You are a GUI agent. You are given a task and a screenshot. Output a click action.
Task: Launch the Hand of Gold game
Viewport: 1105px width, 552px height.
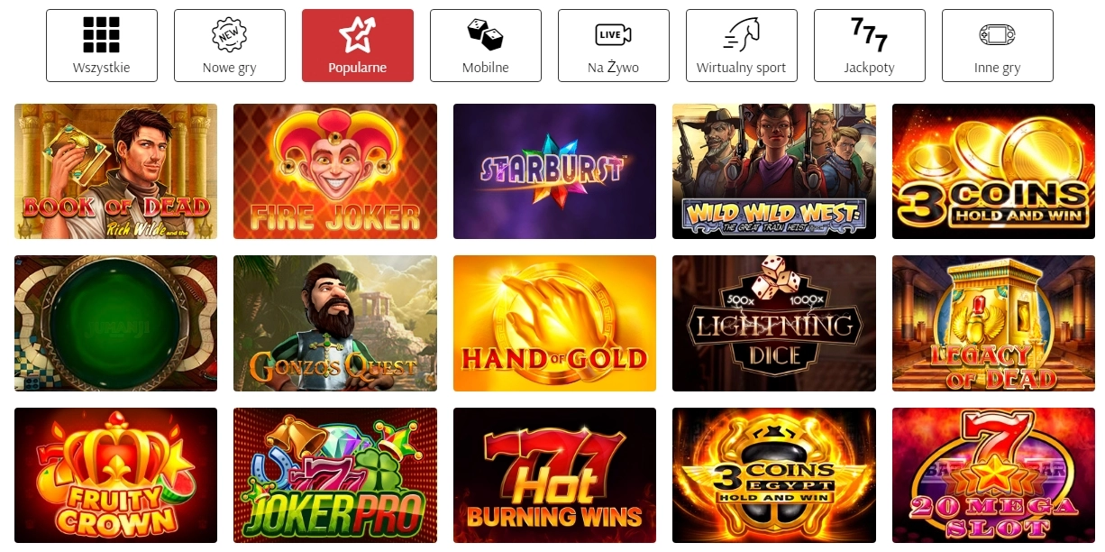coord(554,323)
